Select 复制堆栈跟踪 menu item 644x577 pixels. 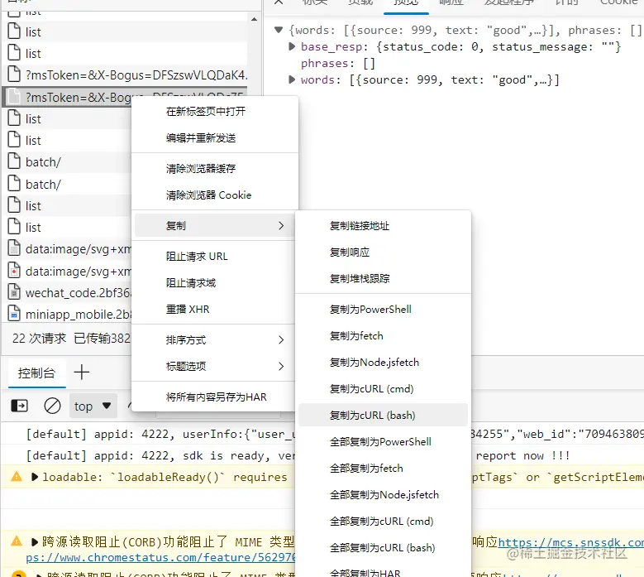click(x=383, y=279)
